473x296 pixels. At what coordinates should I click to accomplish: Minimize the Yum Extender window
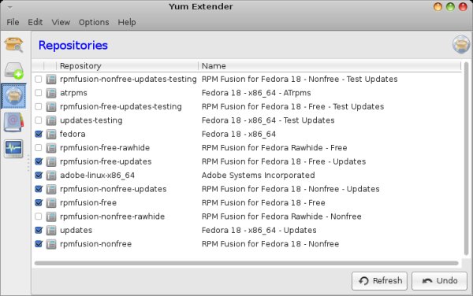tap(438, 6)
